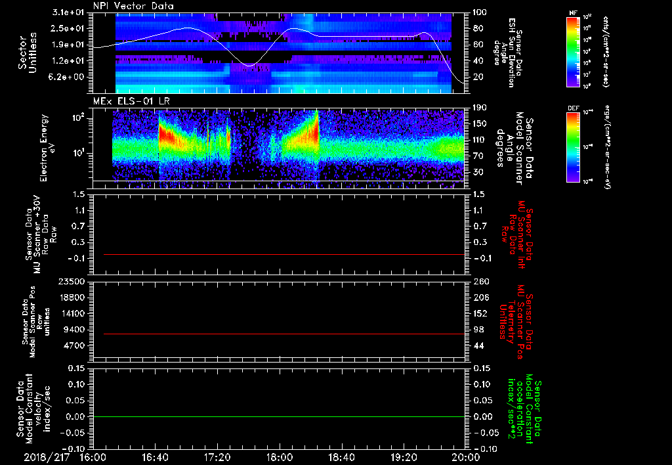Click the "14100" scanner position tick label
This screenshot has height=465, width=672.
[x=72, y=313]
